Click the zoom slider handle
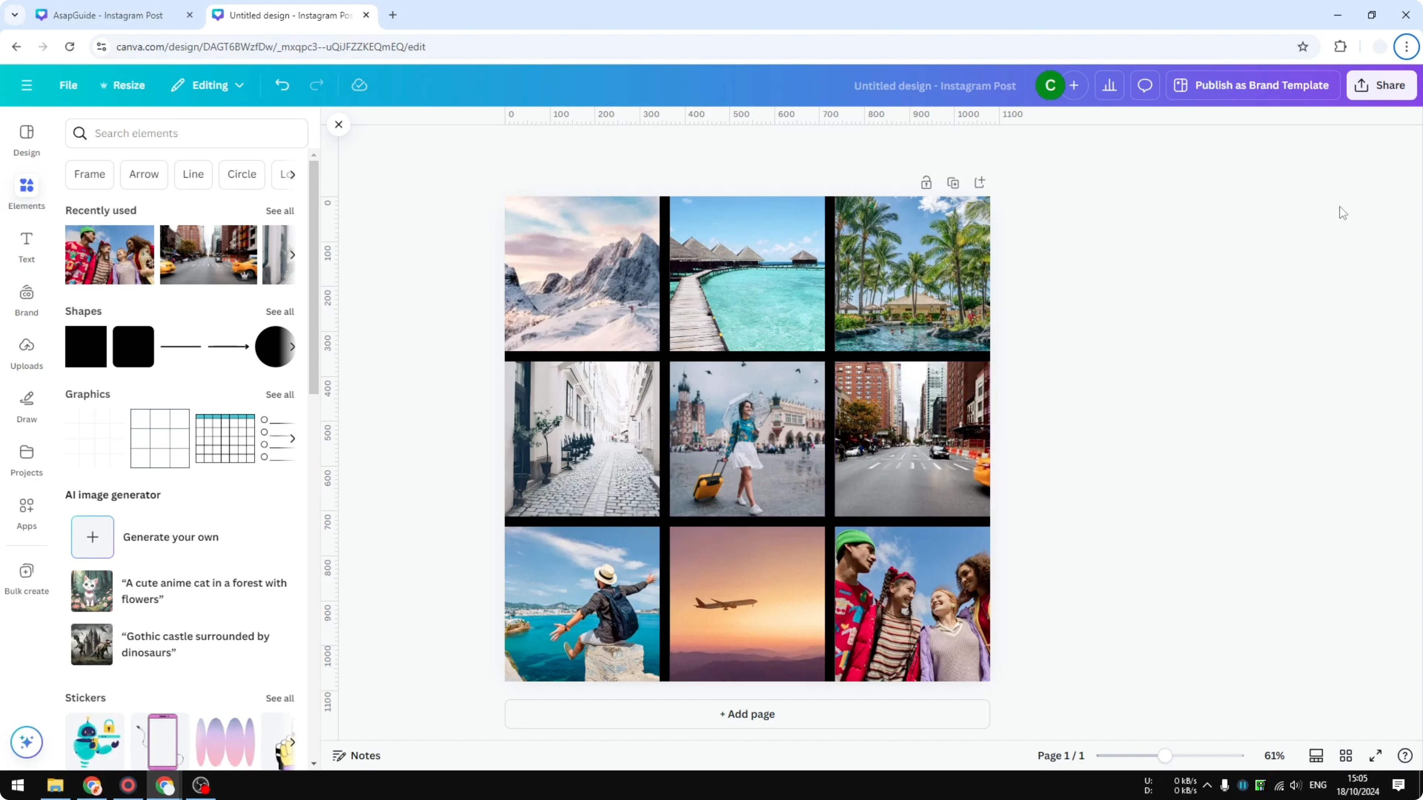Viewport: 1423px width, 800px height. [x=1165, y=755]
